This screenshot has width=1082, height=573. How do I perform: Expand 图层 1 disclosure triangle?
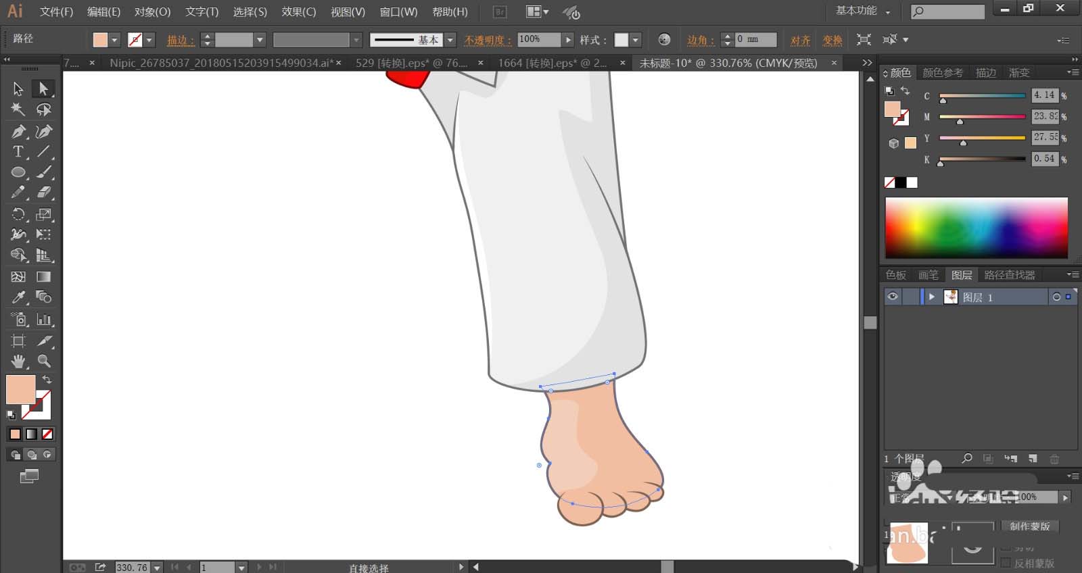point(932,297)
